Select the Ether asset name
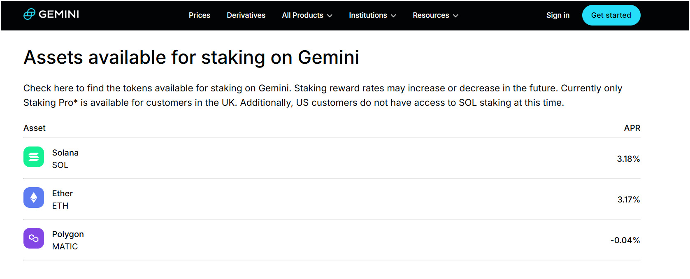This screenshot has width=690, height=279. (x=62, y=193)
